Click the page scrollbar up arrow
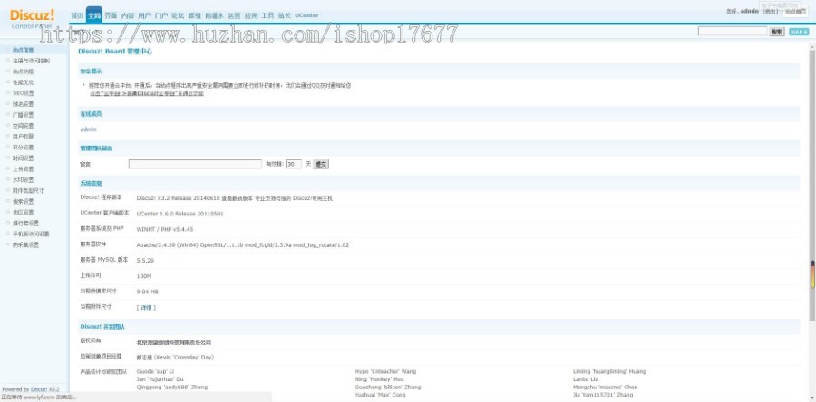The height and width of the screenshot is (402, 816). click(x=811, y=47)
